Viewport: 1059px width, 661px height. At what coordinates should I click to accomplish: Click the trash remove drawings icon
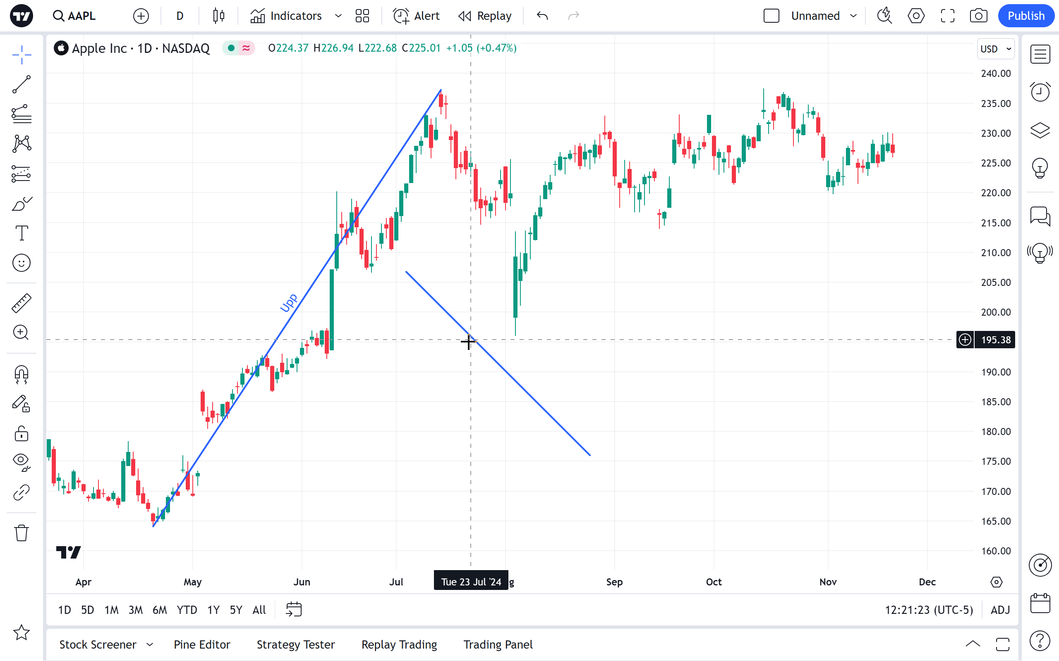pos(21,533)
